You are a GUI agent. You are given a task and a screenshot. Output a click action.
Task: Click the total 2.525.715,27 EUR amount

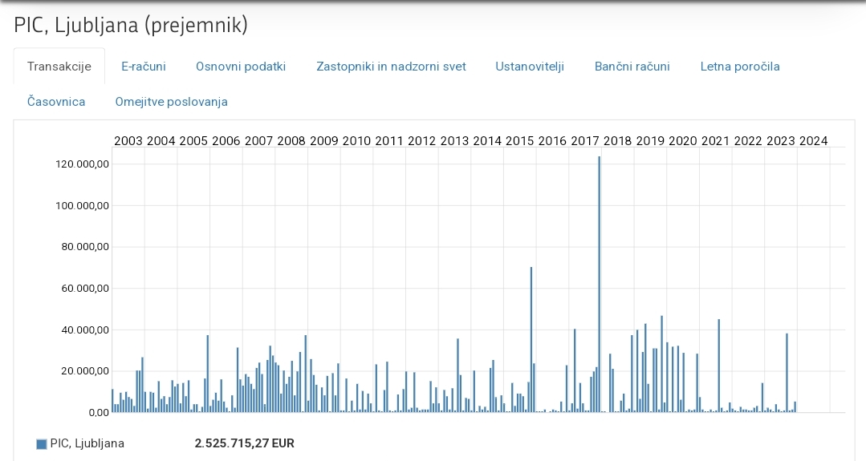tap(244, 443)
